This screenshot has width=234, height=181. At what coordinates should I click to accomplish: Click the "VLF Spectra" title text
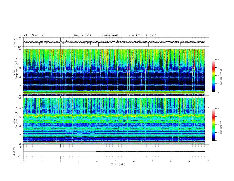tap(33, 35)
